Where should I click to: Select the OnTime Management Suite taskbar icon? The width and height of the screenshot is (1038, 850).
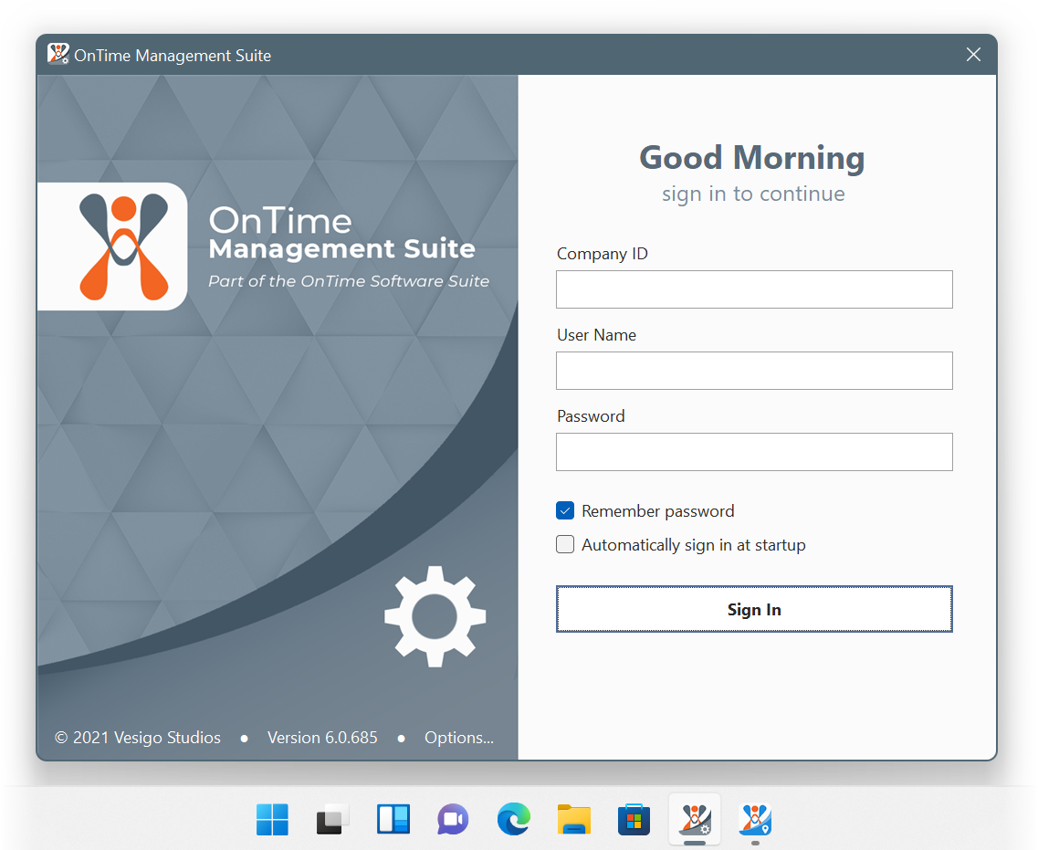click(x=695, y=819)
